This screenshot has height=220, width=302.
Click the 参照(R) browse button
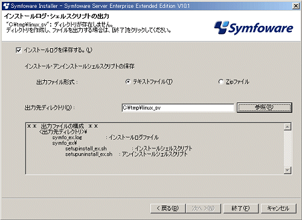pyautogui.click(x=265, y=107)
